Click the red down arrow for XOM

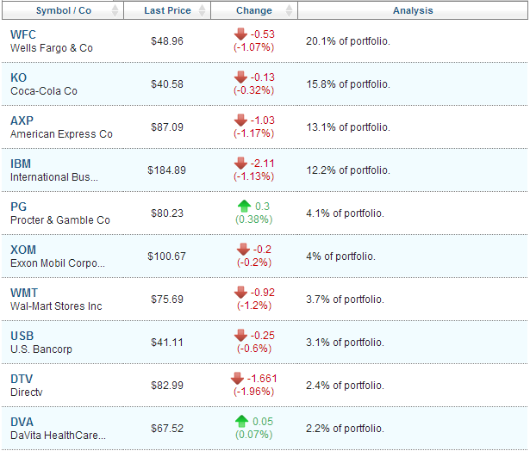pyautogui.click(x=243, y=249)
